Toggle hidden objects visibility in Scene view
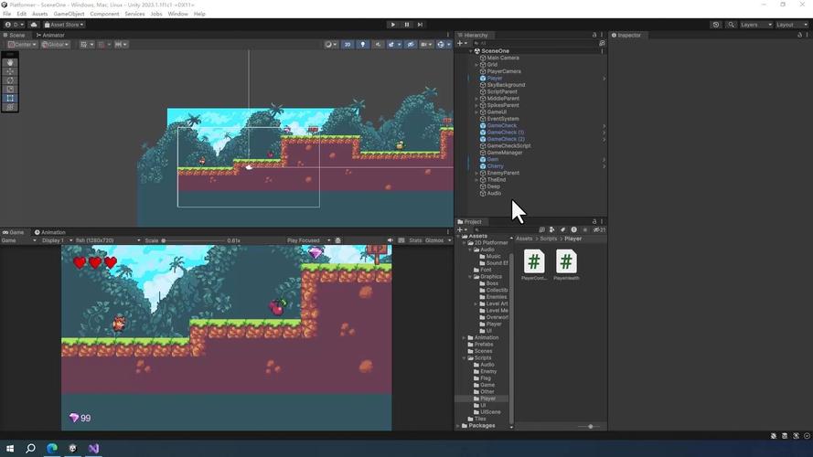This screenshot has height=457, width=813. coord(410,45)
